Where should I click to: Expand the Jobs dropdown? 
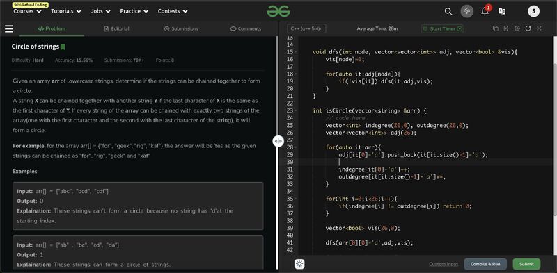(x=100, y=11)
